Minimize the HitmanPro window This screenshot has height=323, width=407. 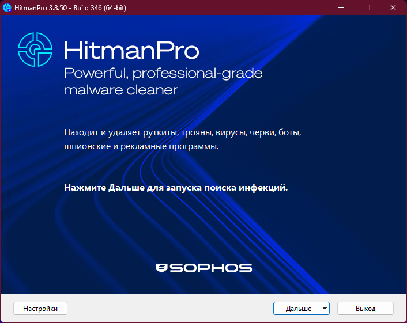(341, 7)
